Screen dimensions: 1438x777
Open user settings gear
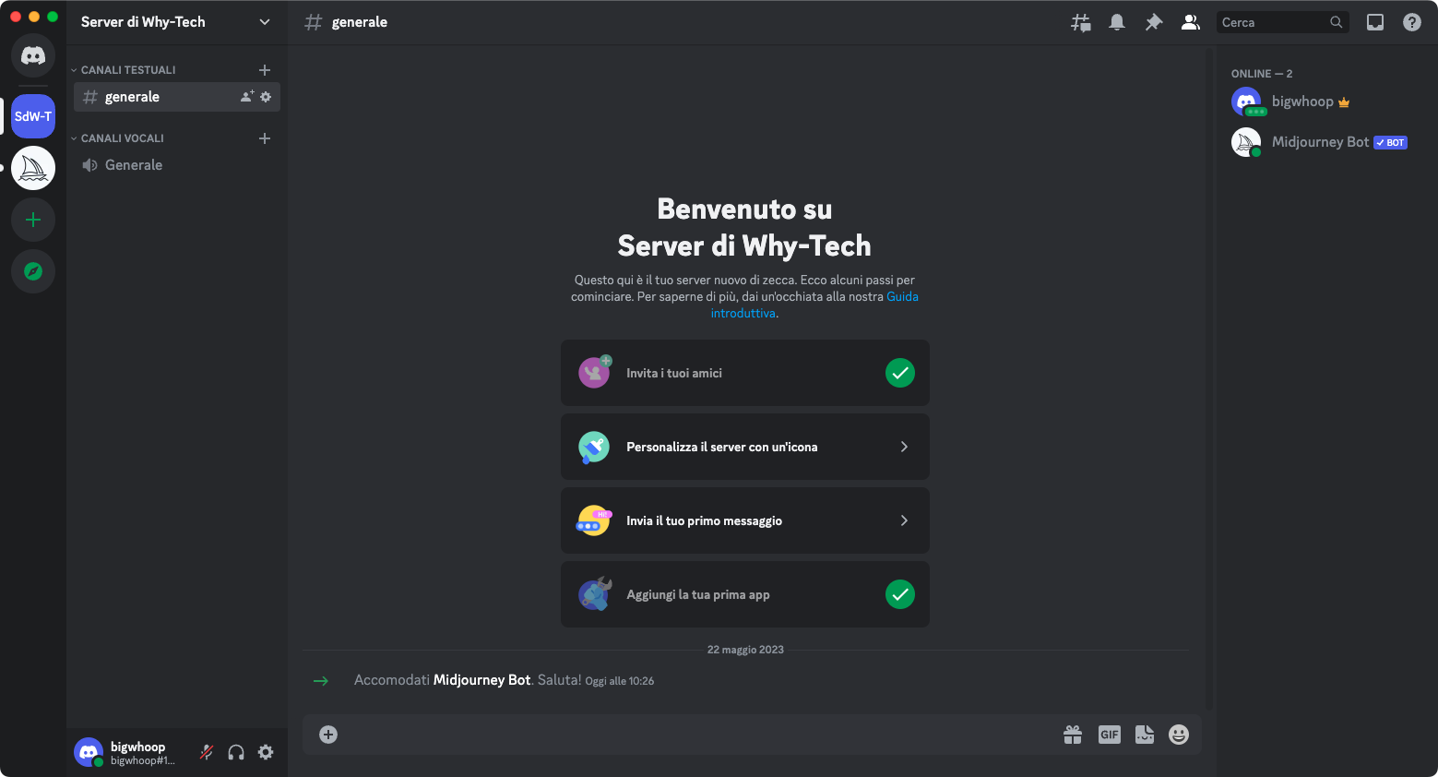coord(266,752)
